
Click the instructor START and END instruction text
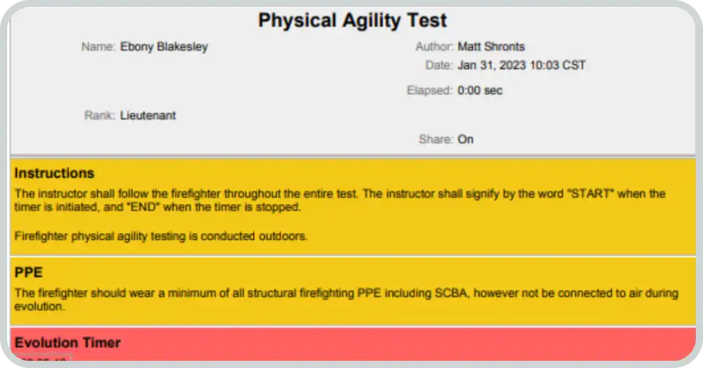coord(339,200)
